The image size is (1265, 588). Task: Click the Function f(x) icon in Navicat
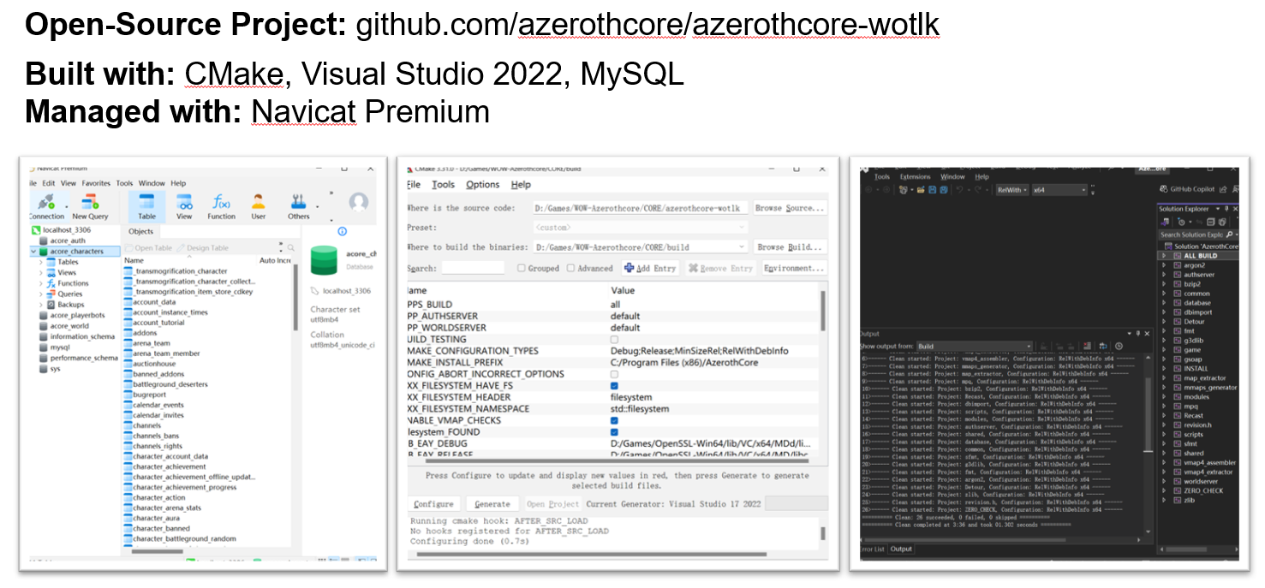pos(221,201)
